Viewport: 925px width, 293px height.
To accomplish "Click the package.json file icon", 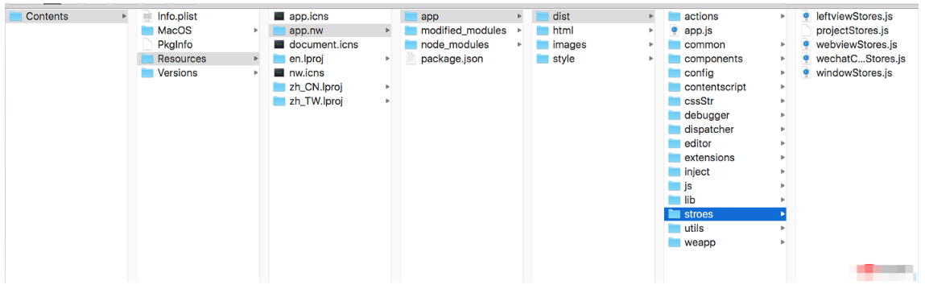I will tap(411, 59).
